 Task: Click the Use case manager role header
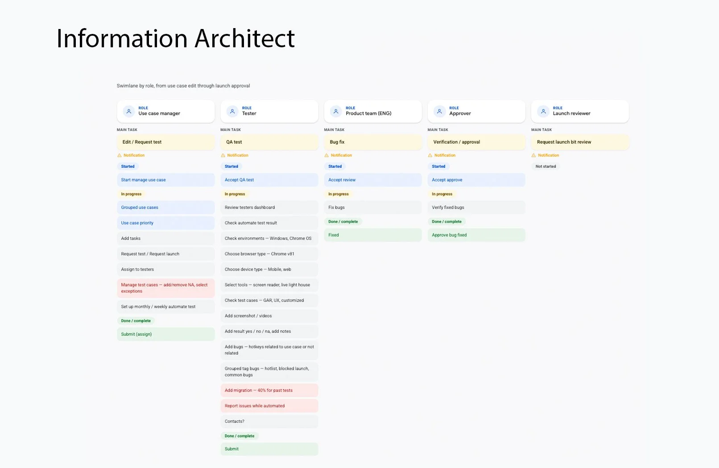(166, 112)
